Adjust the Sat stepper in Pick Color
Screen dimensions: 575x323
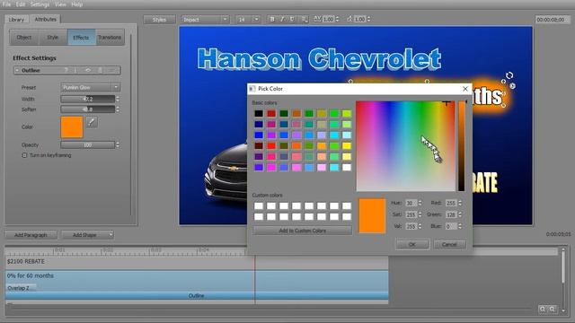420,214
